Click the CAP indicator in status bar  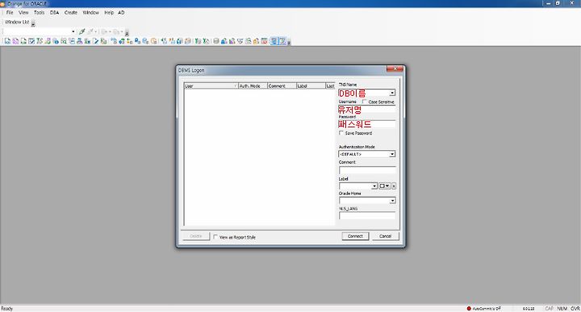(x=549, y=308)
